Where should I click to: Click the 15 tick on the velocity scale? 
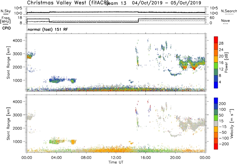coord(221,121)
